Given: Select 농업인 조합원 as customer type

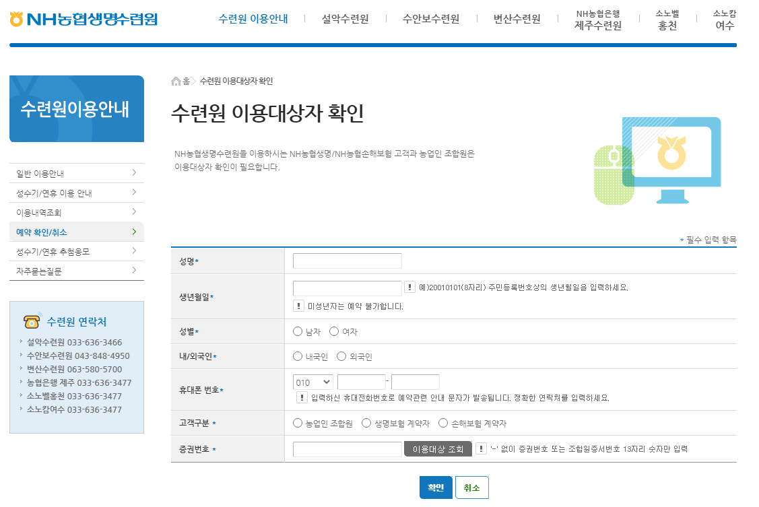Looking at the screenshot, I should point(298,424).
